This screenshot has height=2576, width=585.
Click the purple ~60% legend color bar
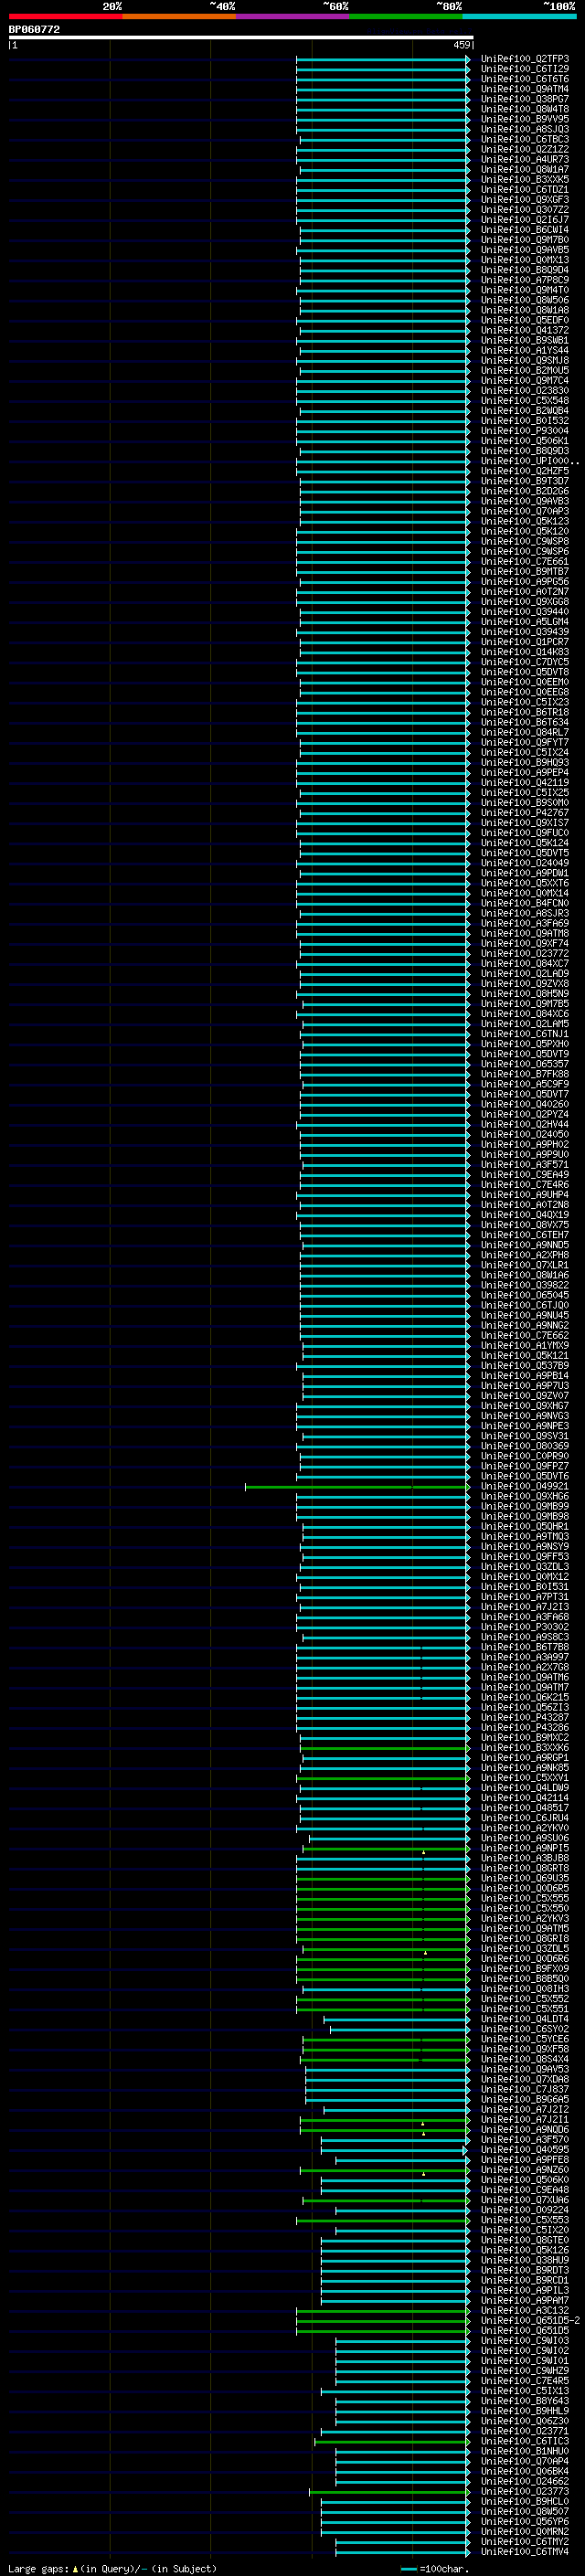coord(292,16)
